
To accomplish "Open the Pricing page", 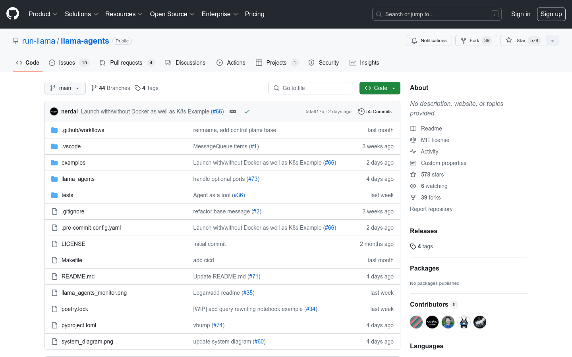I will click(x=255, y=14).
